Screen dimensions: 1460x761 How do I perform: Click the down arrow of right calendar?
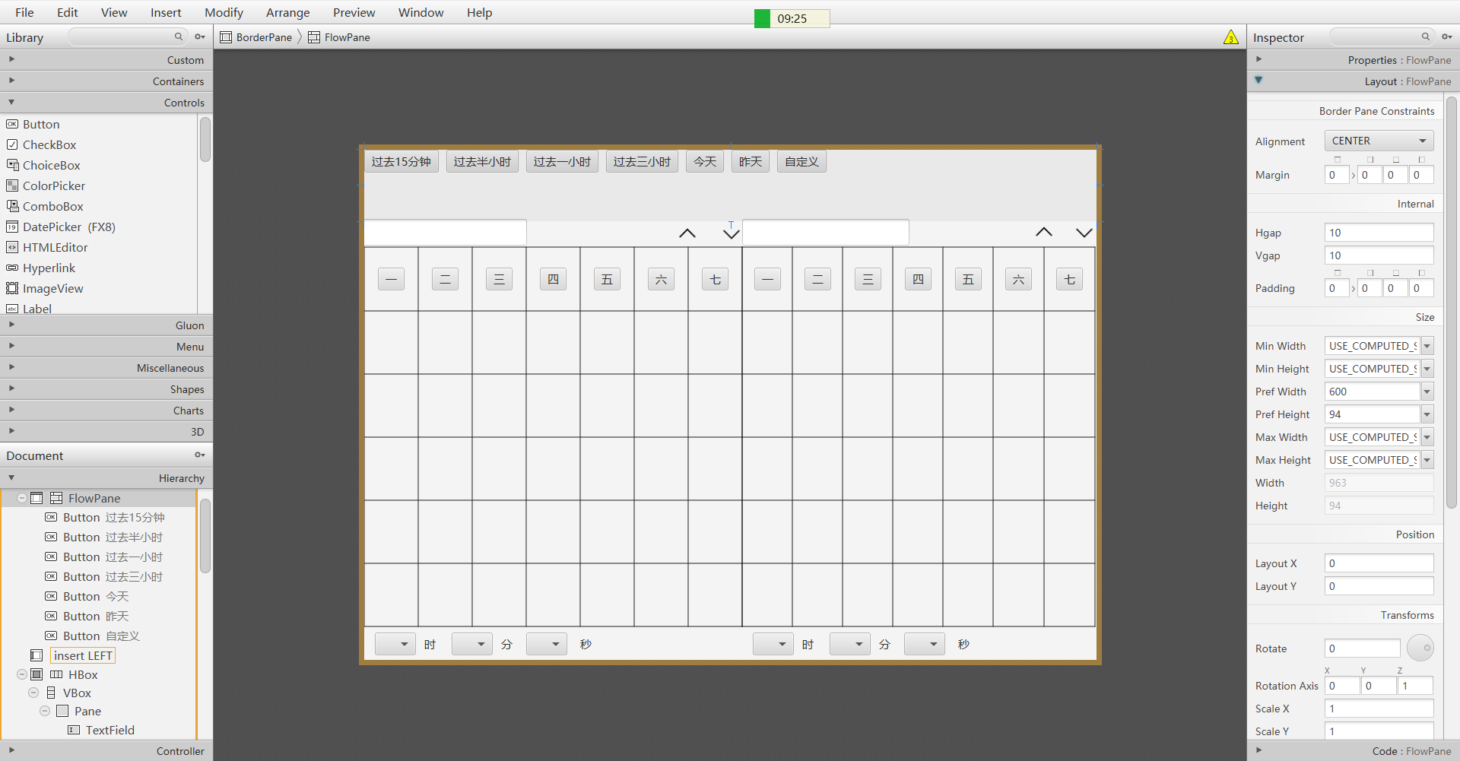click(1084, 232)
